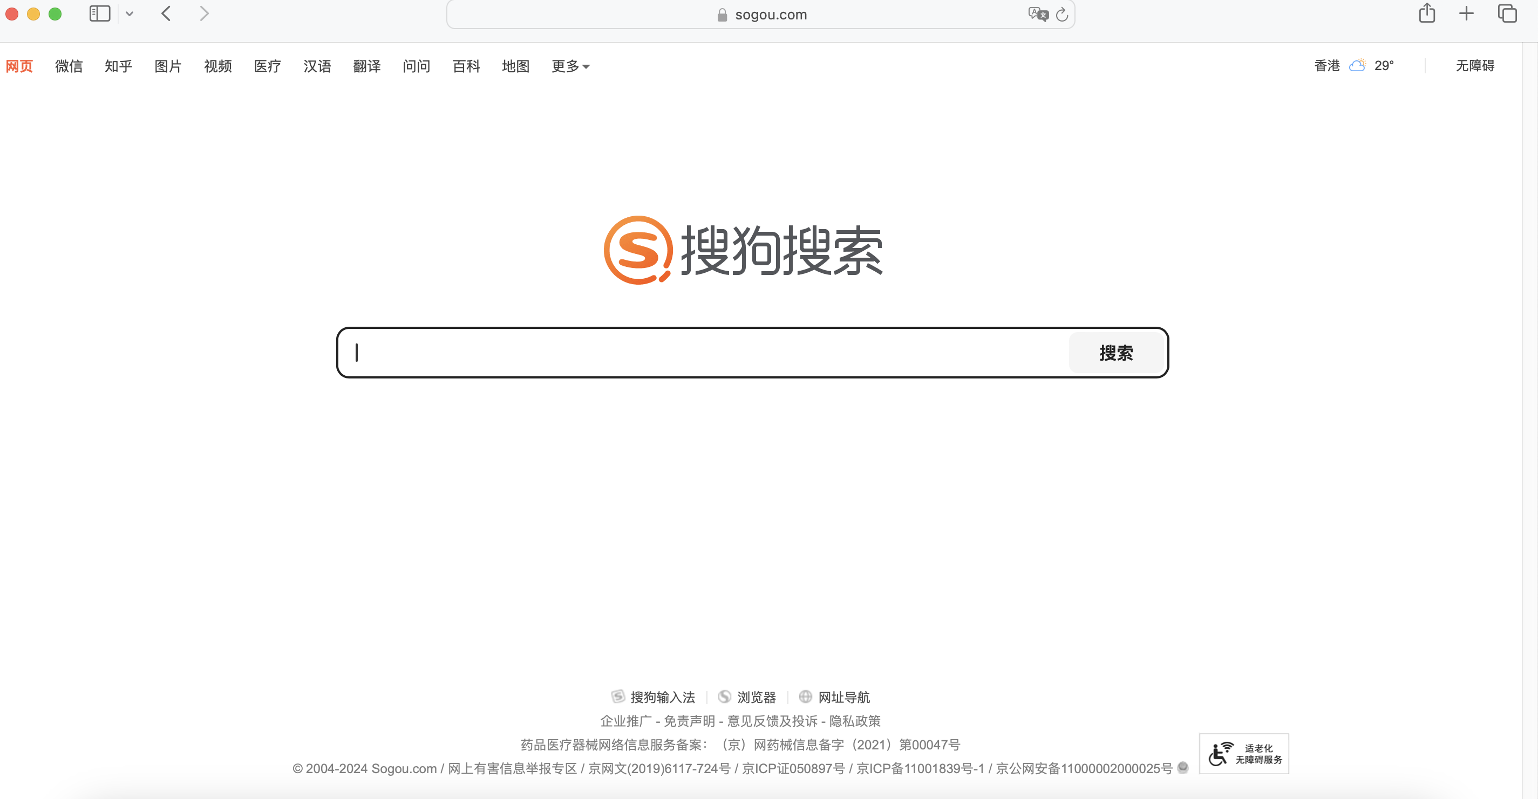
Task: Open the 隐私政策 link
Action: point(854,721)
